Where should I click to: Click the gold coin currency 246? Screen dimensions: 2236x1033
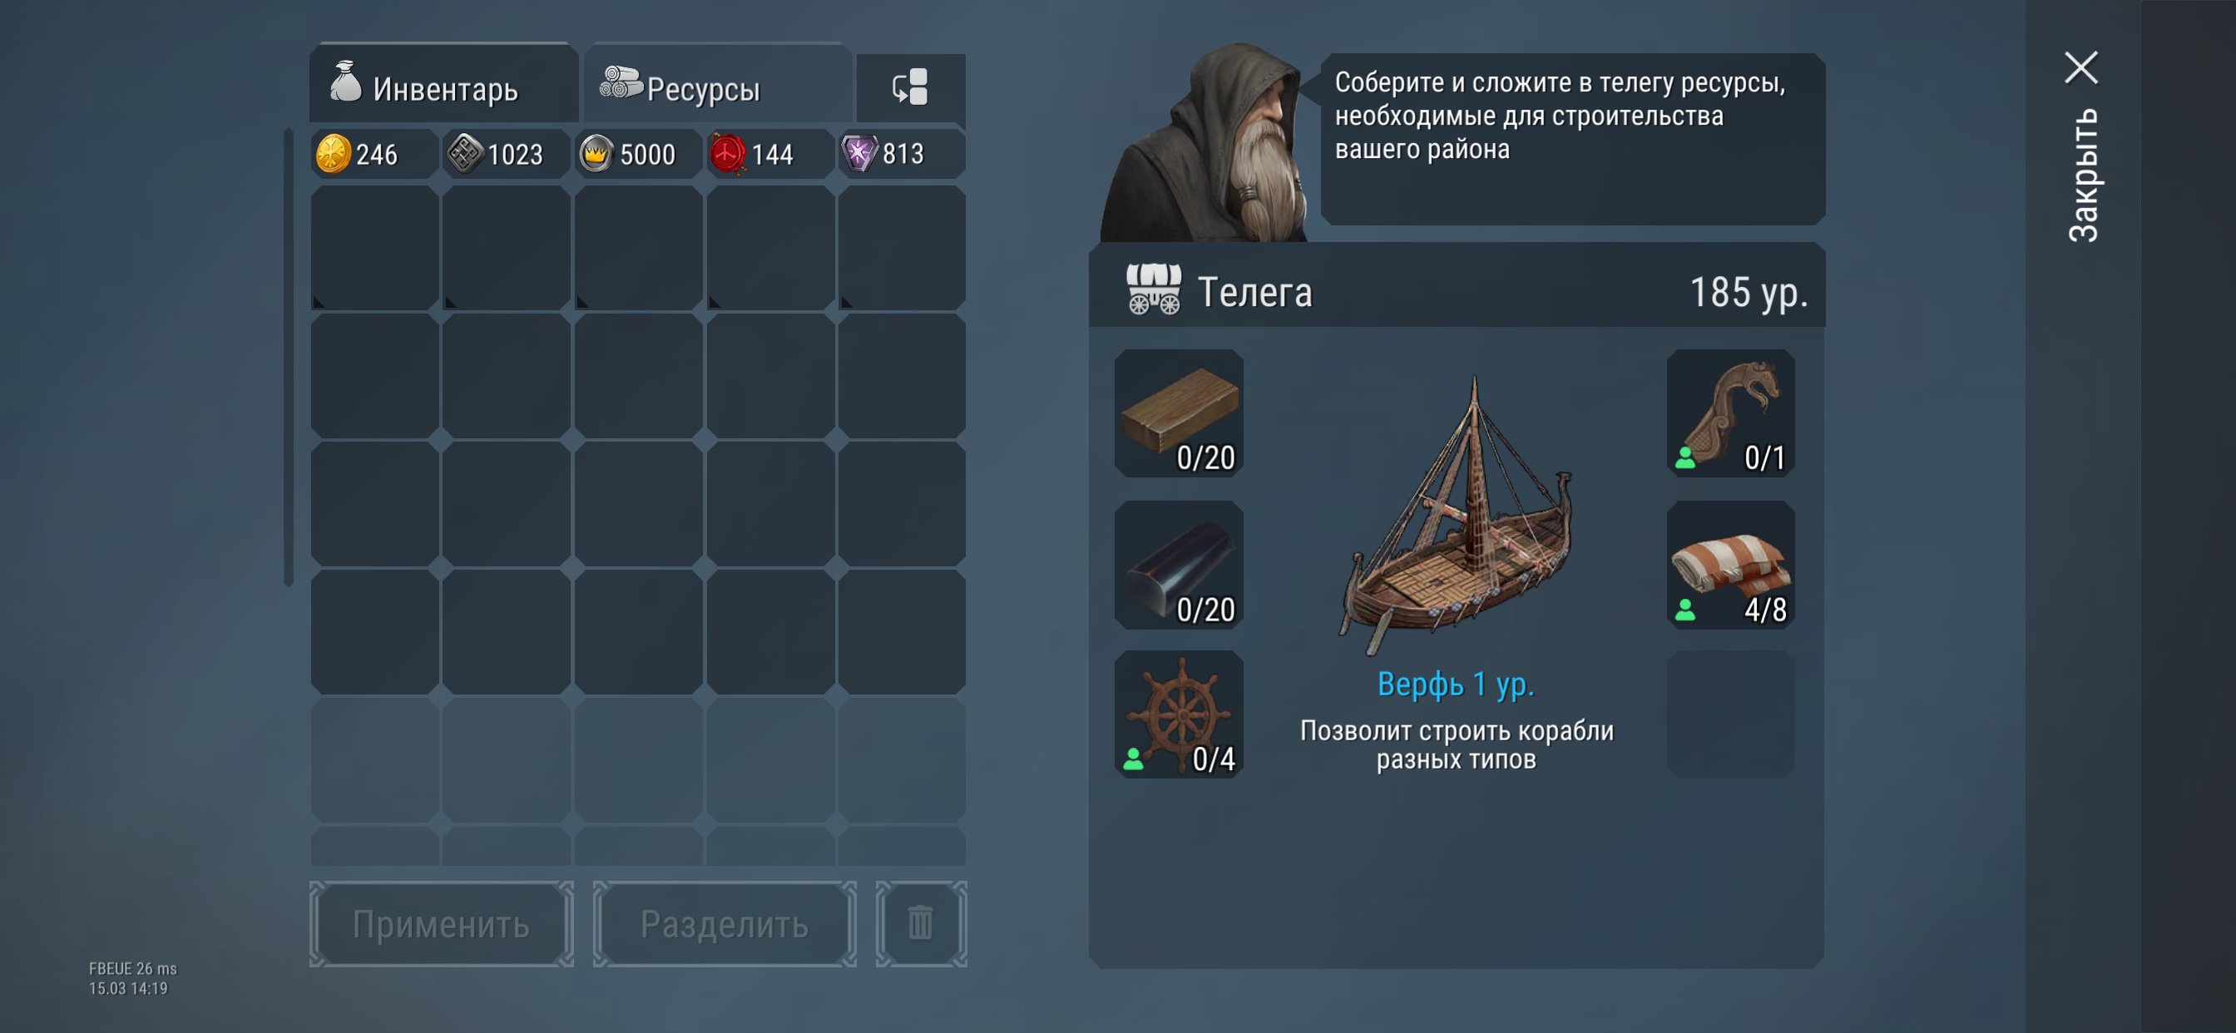pos(374,155)
